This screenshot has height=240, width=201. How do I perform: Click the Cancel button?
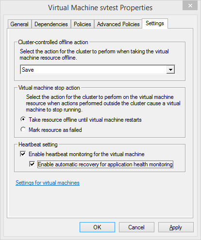(x=136, y=227)
